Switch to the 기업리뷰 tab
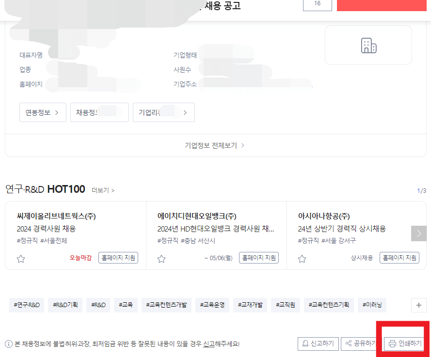 tap(163, 112)
